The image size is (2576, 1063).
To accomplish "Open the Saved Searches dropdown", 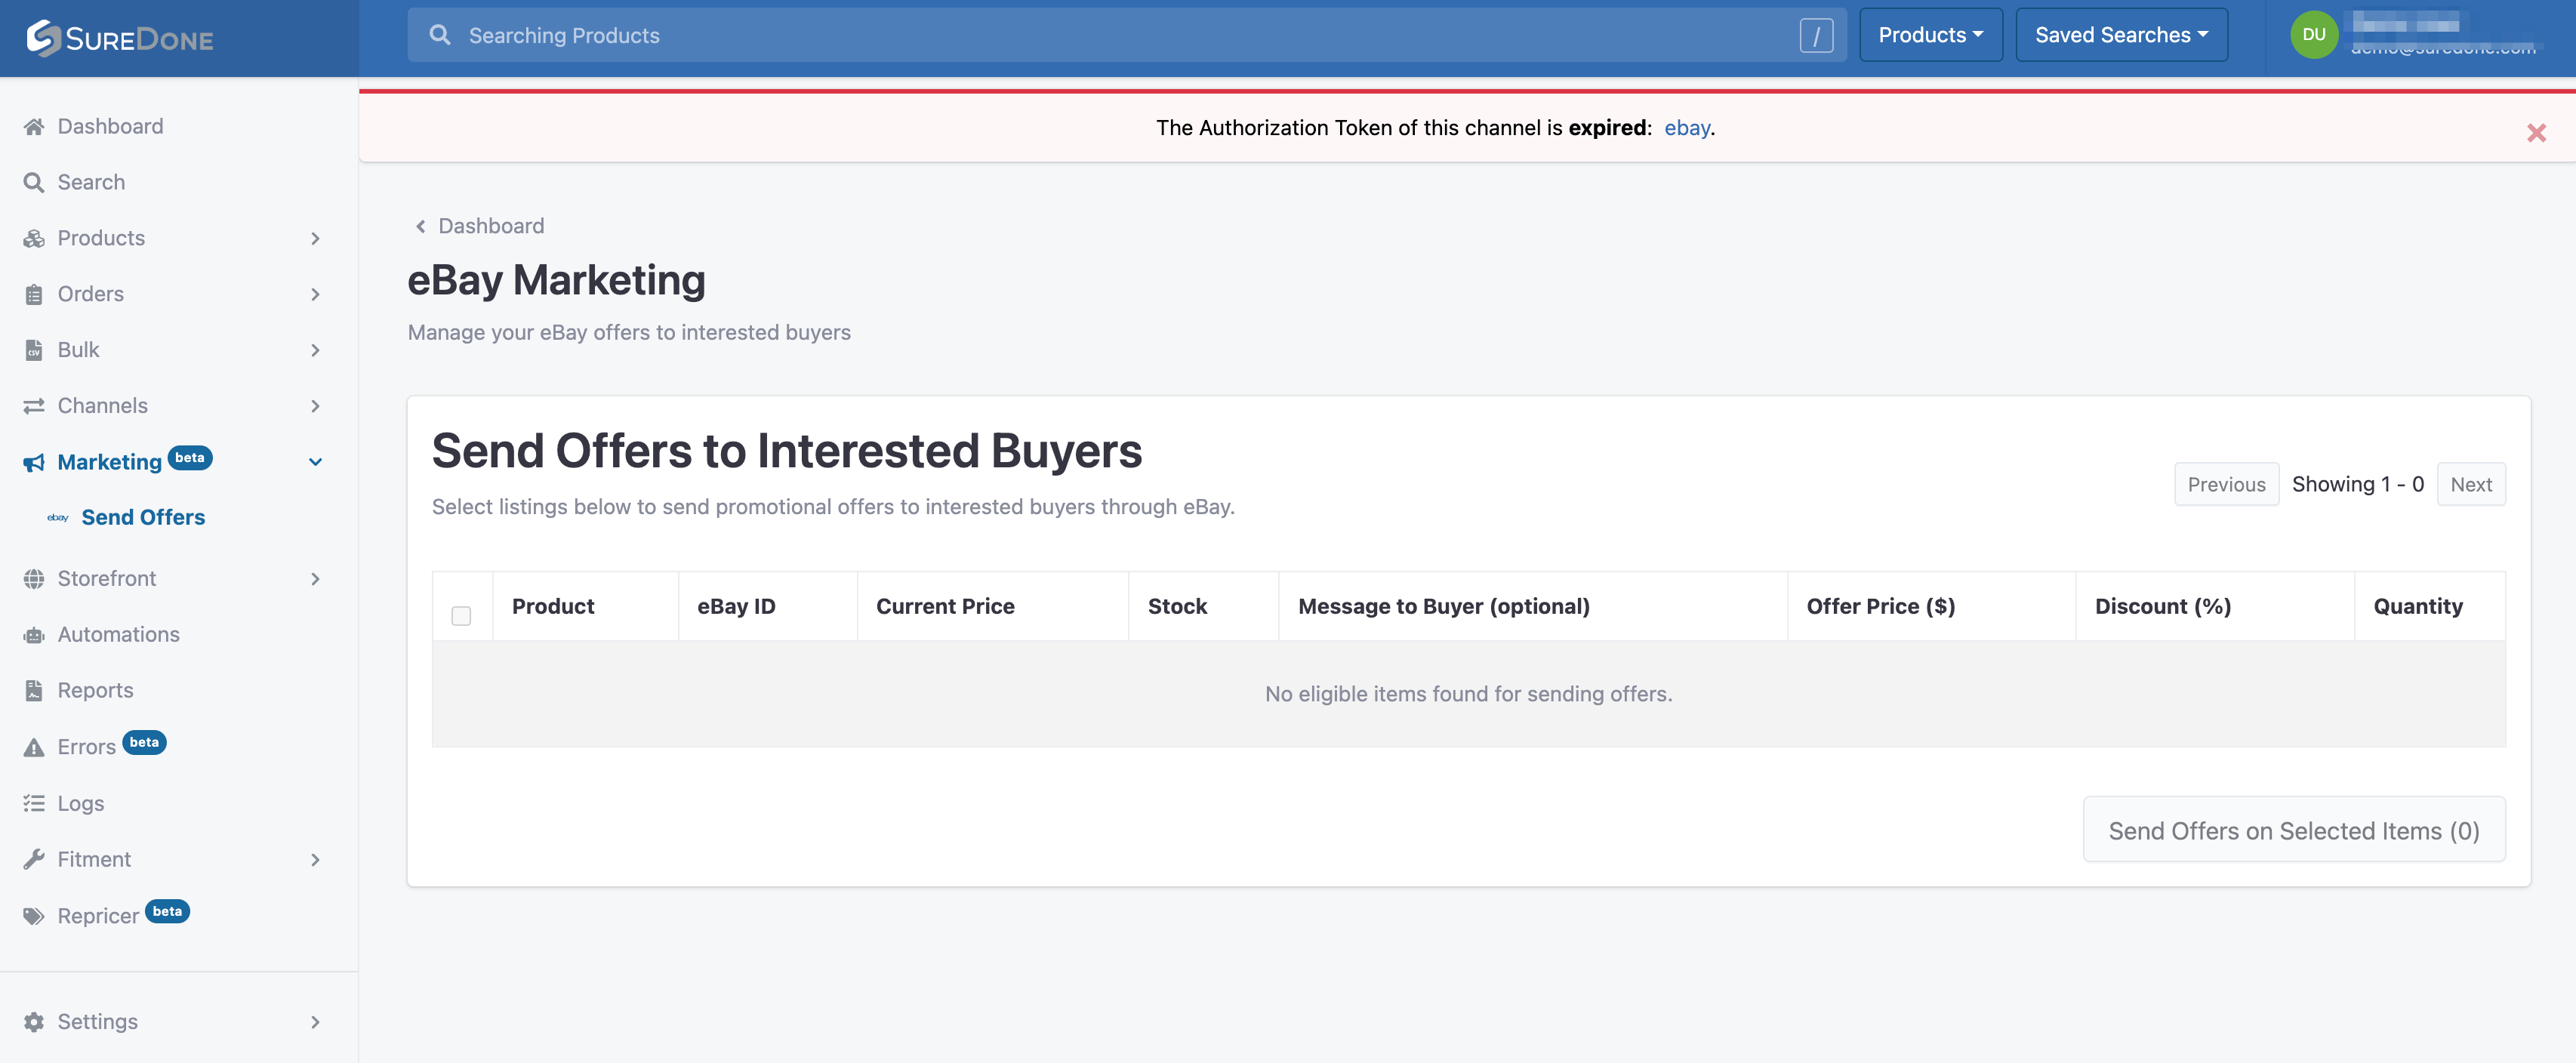I will (x=2121, y=35).
